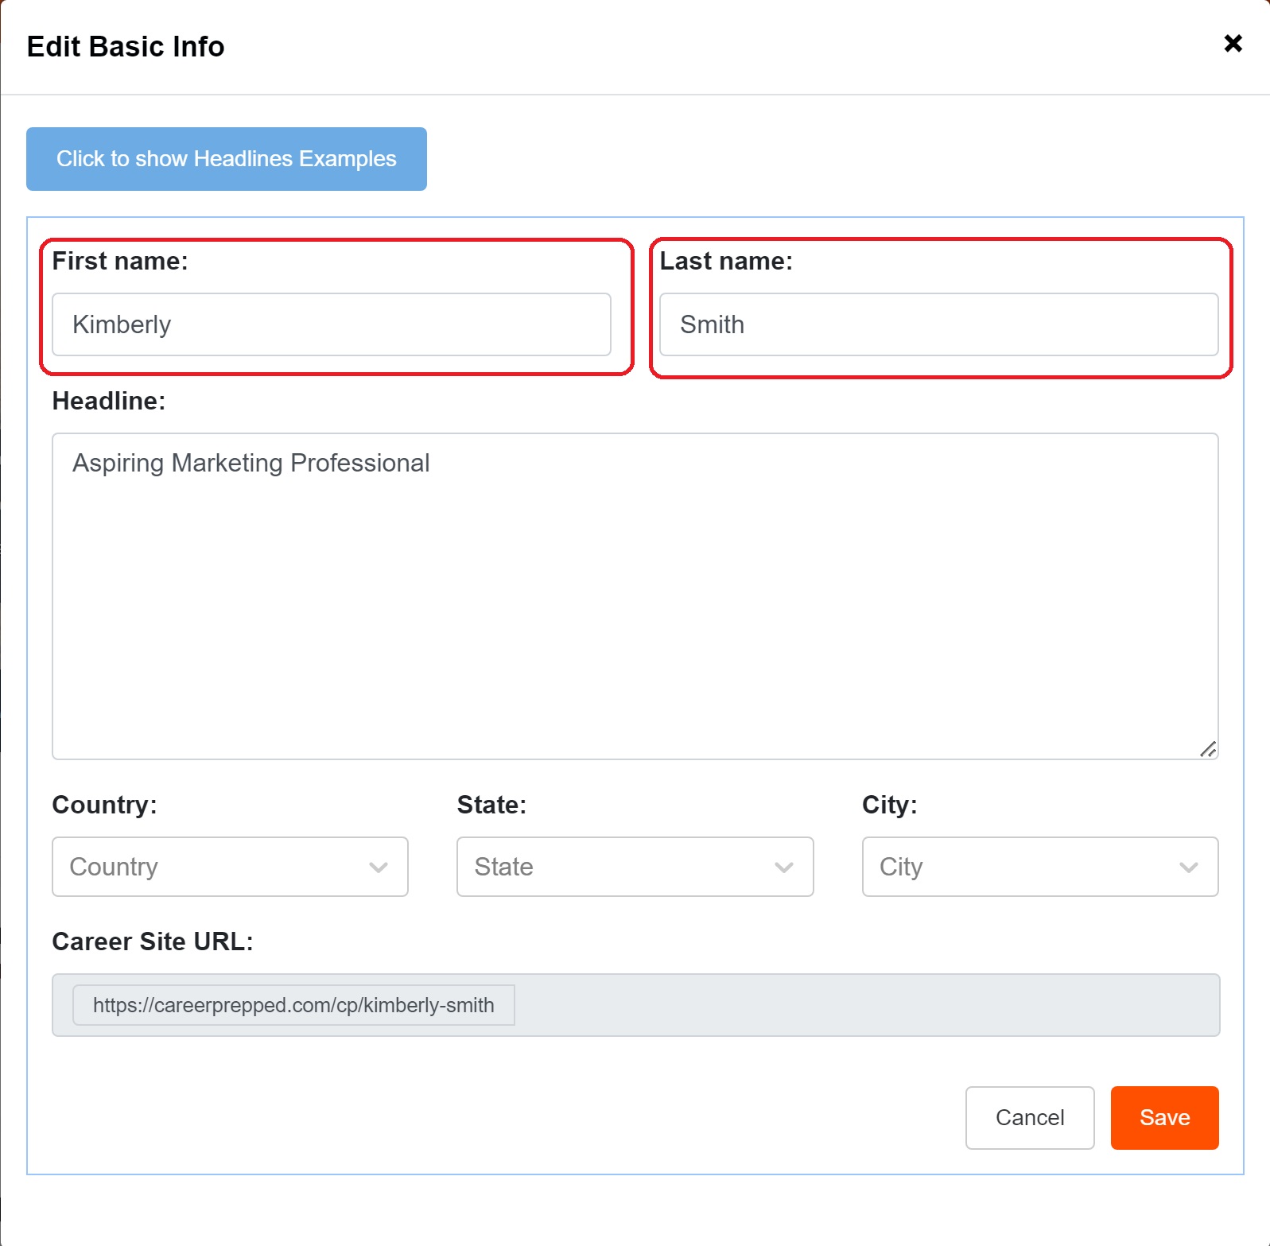This screenshot has width=1270, height=1246.
Task: Click the Headline textarea resize handle
Action: pos(1208,749)
